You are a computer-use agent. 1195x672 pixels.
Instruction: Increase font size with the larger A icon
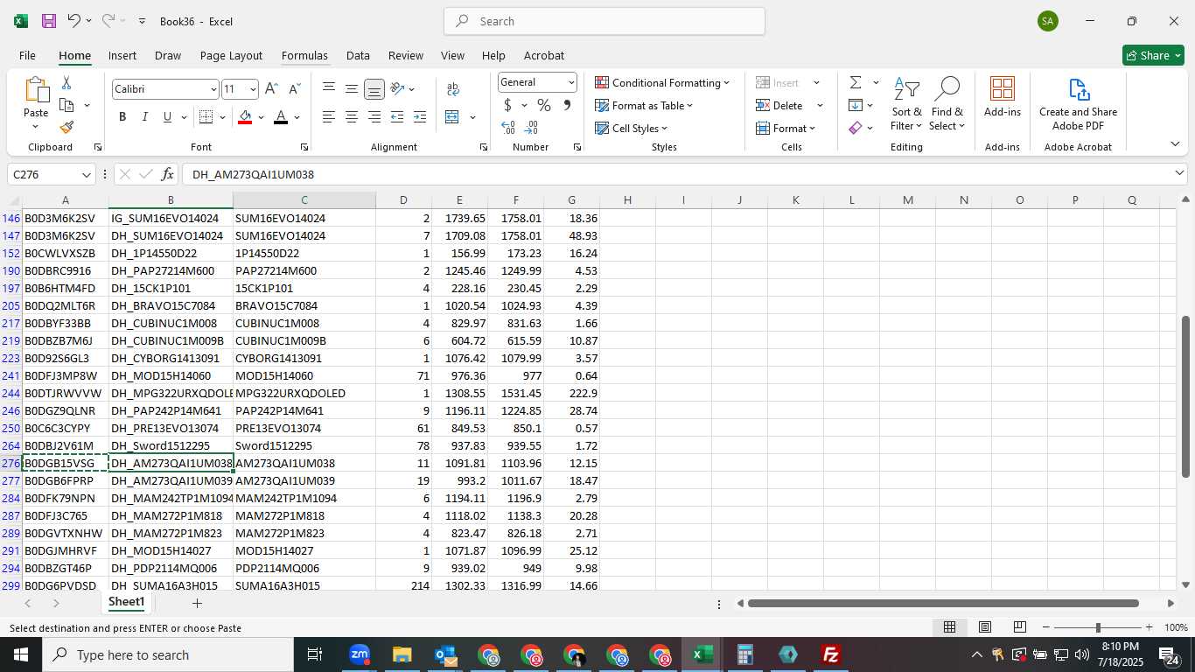pos(271,89)
